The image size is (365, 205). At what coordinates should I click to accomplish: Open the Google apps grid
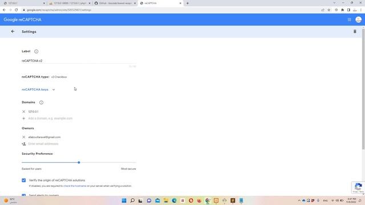(x=349, y=20)
